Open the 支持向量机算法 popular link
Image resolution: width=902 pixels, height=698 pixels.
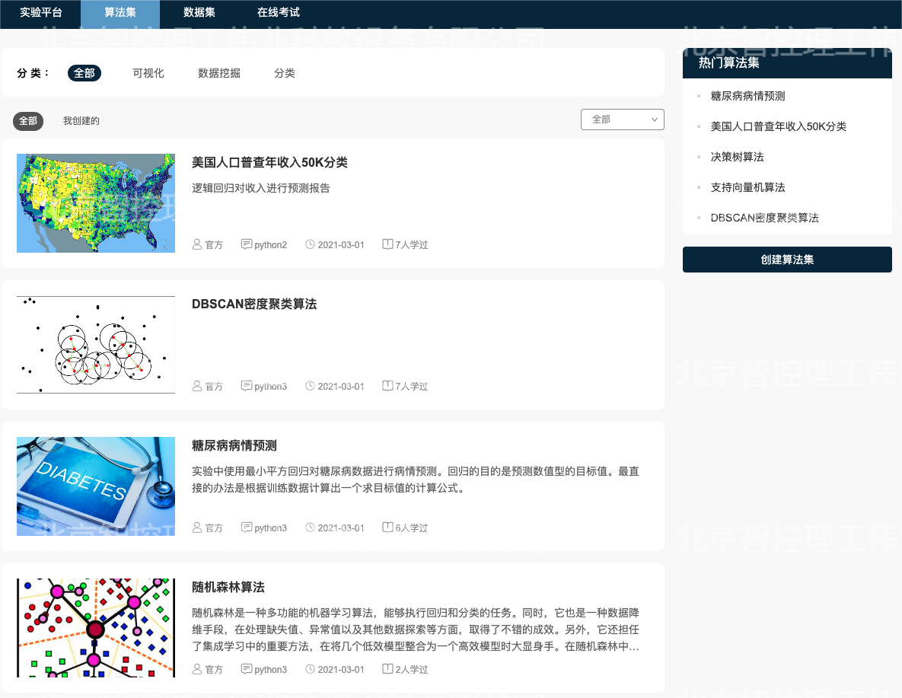coord(747,187)
